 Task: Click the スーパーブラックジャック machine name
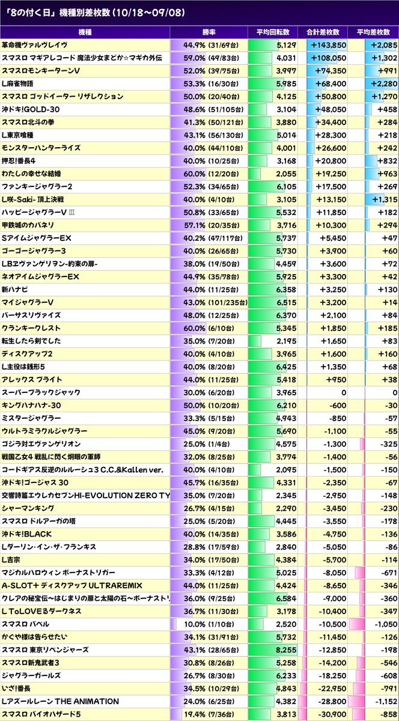tap(41, 392)
